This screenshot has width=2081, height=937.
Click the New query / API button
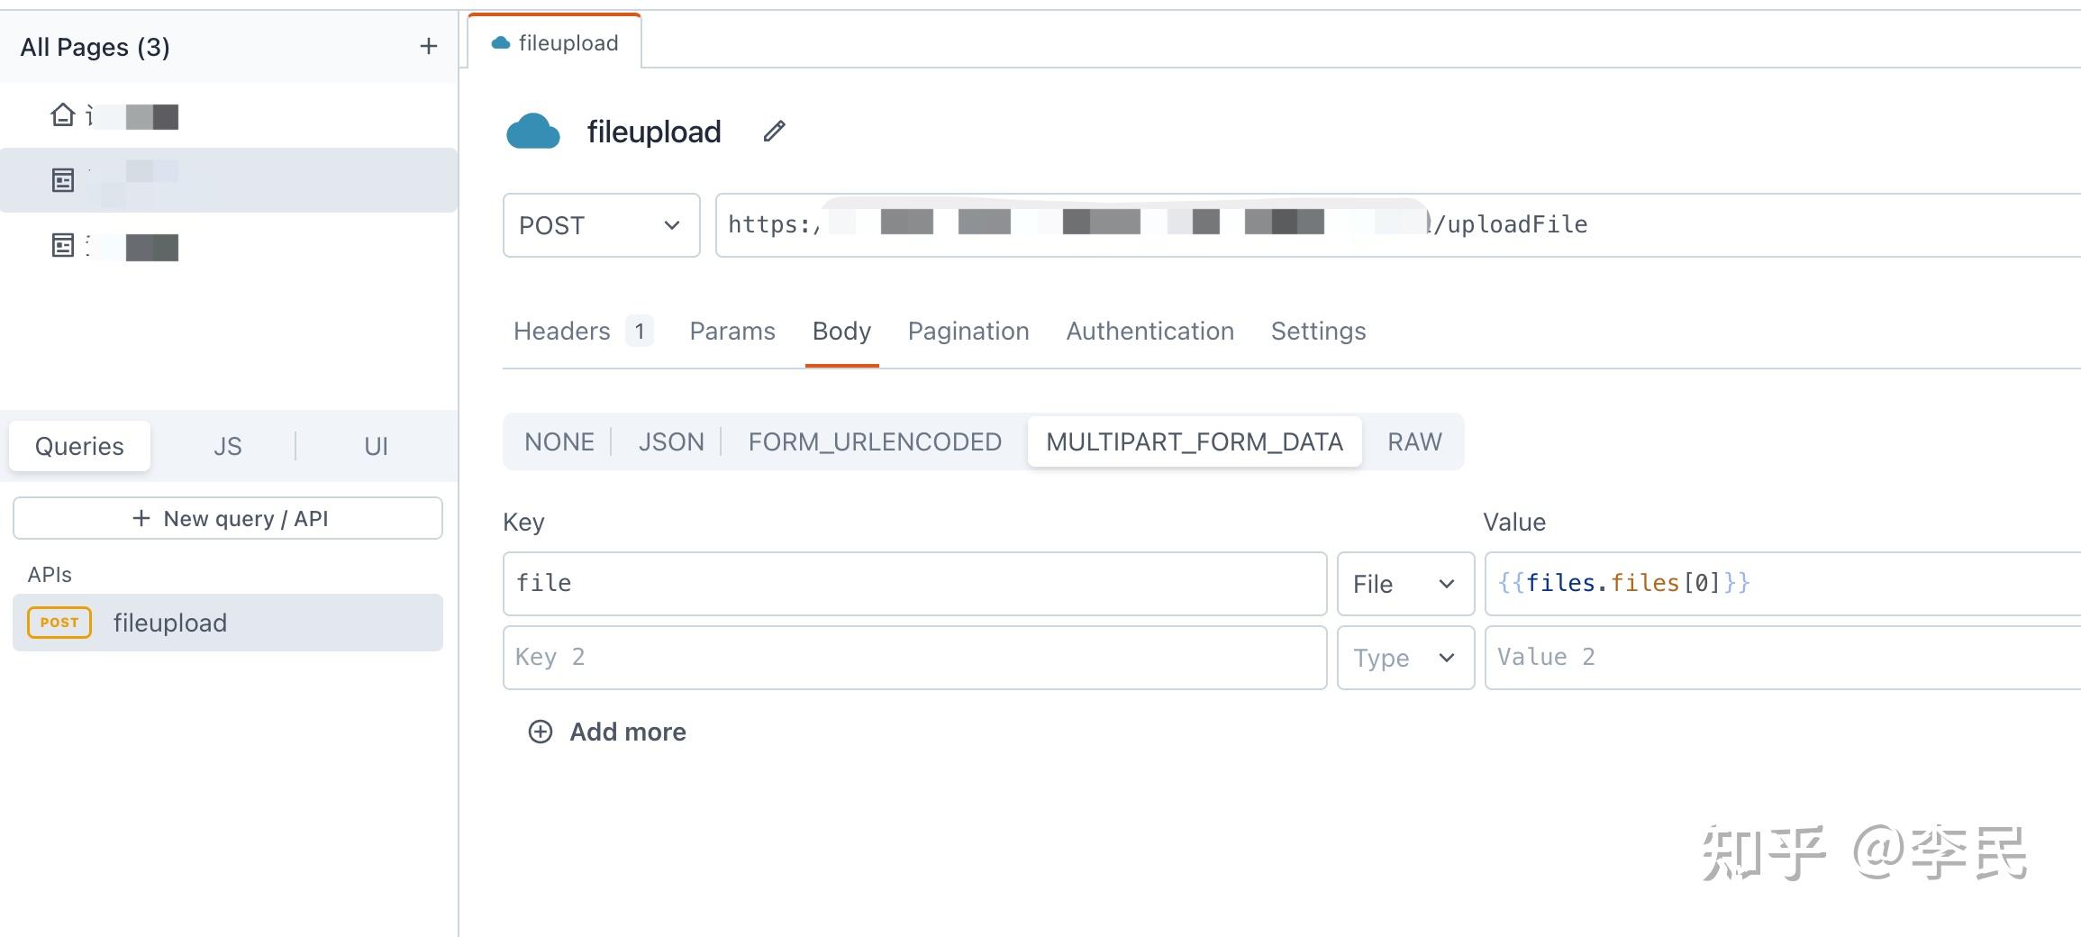228,518
